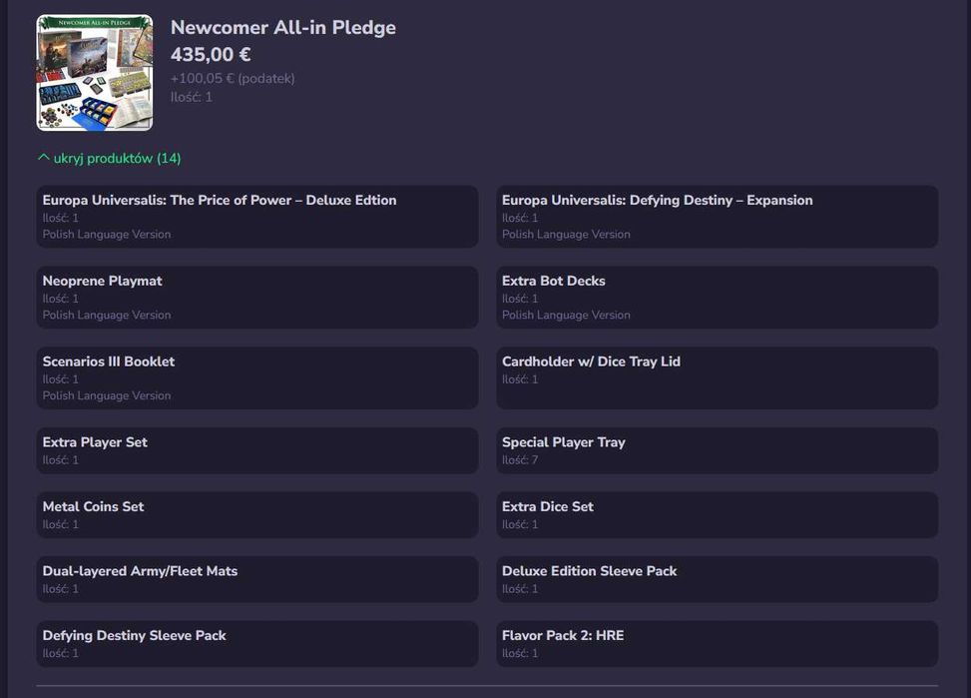Click 'Europa Universalis: Defying Destiny – Expansion'

718,217
